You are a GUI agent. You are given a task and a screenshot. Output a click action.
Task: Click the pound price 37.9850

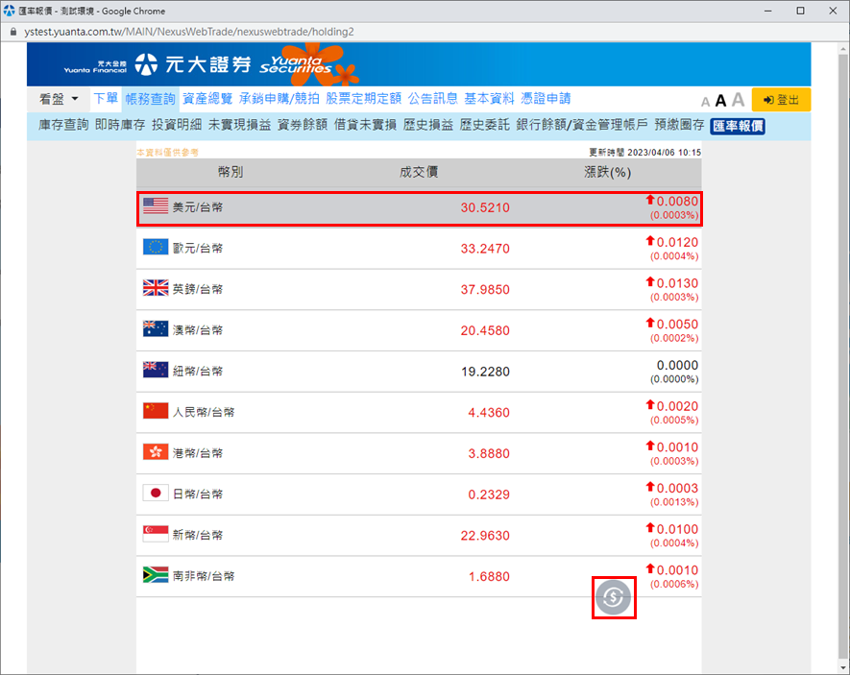coord(485,289)
